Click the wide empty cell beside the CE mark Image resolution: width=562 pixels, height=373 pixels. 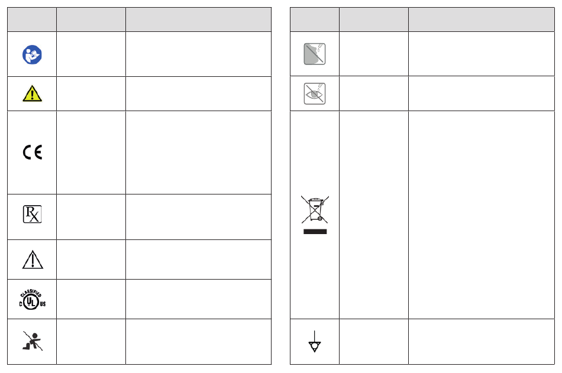pyautogui.click(x=199, y=153)
